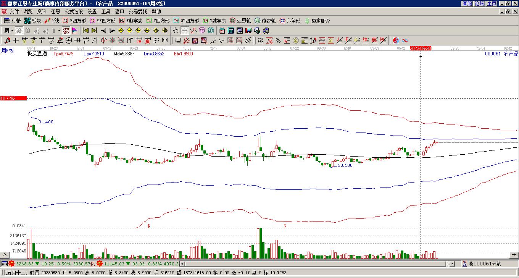The width and height of the screenshot is (519, 278).
Task: Click the 极反通道 indicator name
Action: tap(37, 54)
